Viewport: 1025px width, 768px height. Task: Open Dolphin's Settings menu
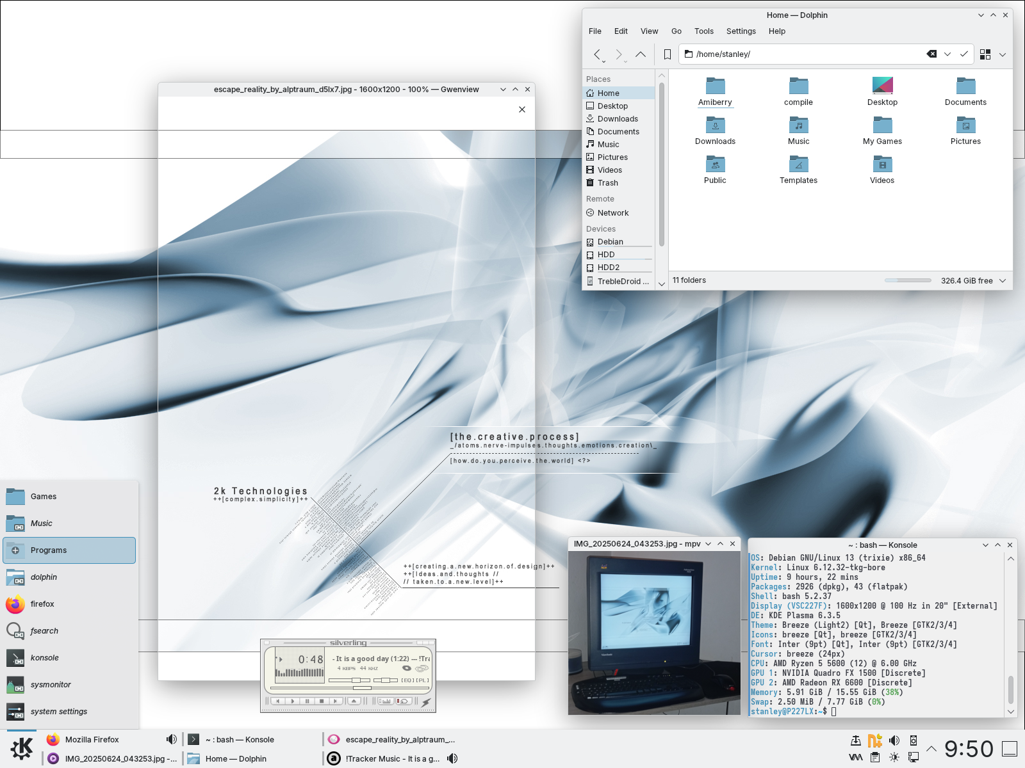741,31
